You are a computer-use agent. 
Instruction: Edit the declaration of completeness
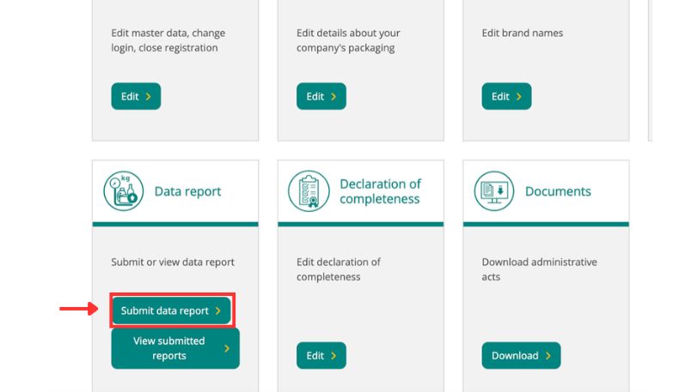(321, 356)
